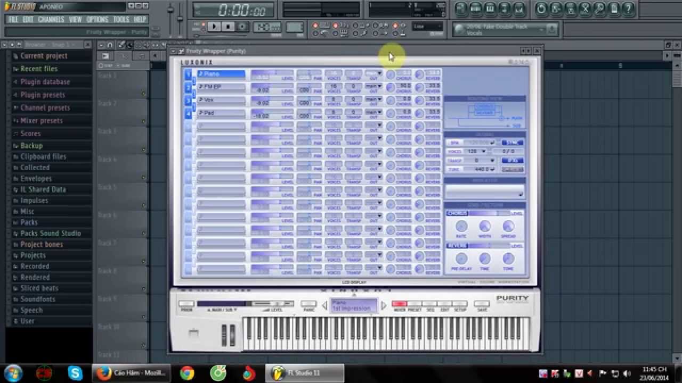The width and height of the screenshot is (682, 383).
Task: Click the next preset right arrow
Action: point(384,305)
